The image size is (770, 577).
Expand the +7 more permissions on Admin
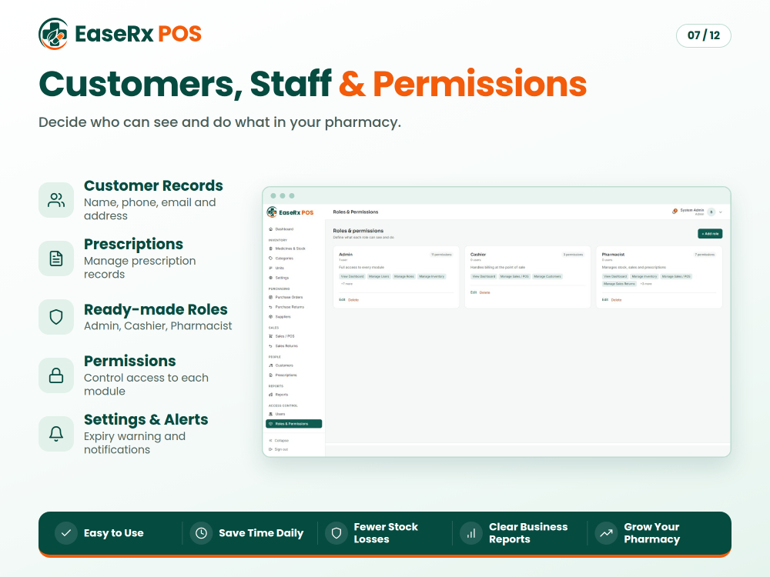(x=346, y=284)
